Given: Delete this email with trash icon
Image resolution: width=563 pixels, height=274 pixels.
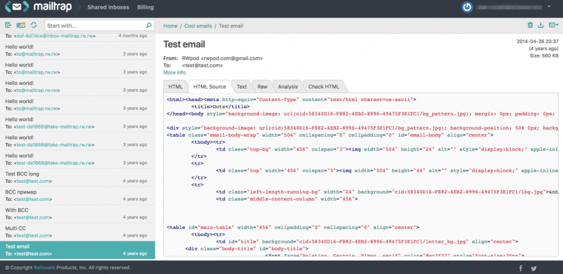Looking at the screenshot, I should (x=530, y=25).
